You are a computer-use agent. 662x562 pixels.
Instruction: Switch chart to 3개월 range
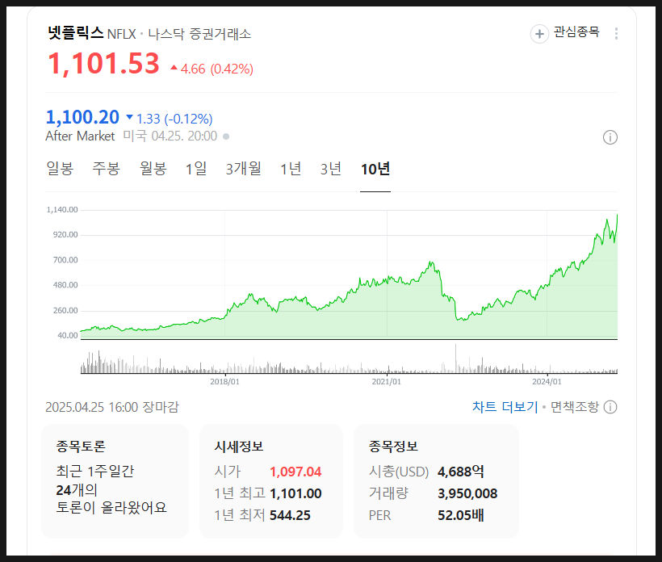pos(244,169)
